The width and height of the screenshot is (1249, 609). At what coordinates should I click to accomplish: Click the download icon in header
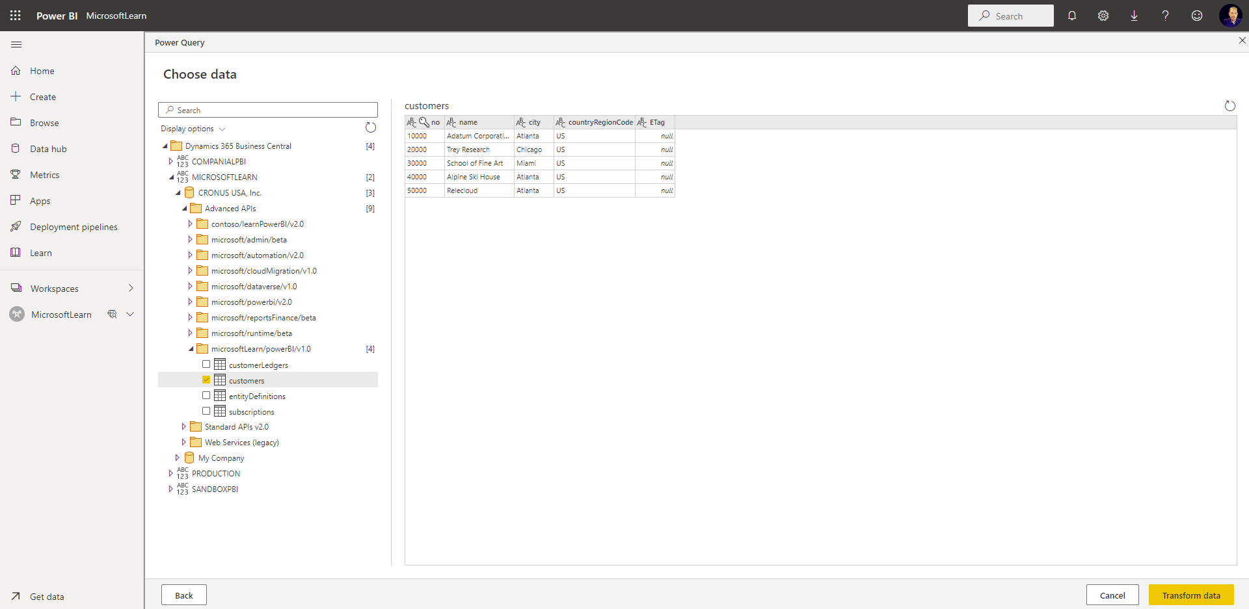[1134, 16]
